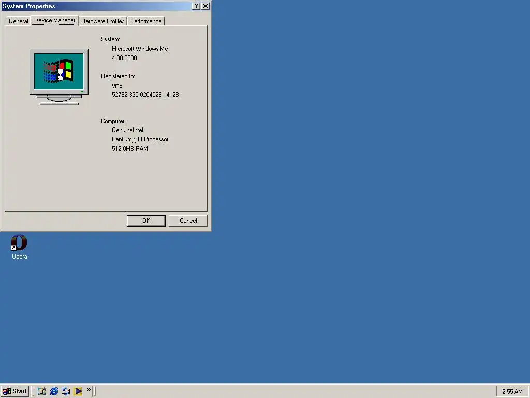530x398 pixels.
Task: Click the registered user name 'vm8'
Action: pyautogui.click(x=117, y=86)
